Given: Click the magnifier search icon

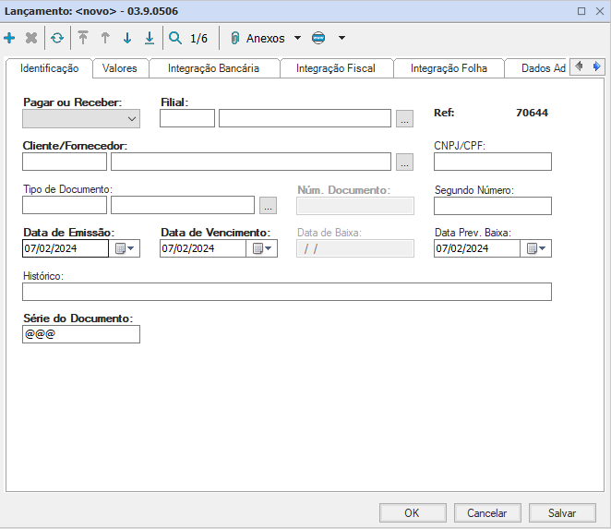Looking at the screenshot, I should pyautogui.click(x=175, y=38).
